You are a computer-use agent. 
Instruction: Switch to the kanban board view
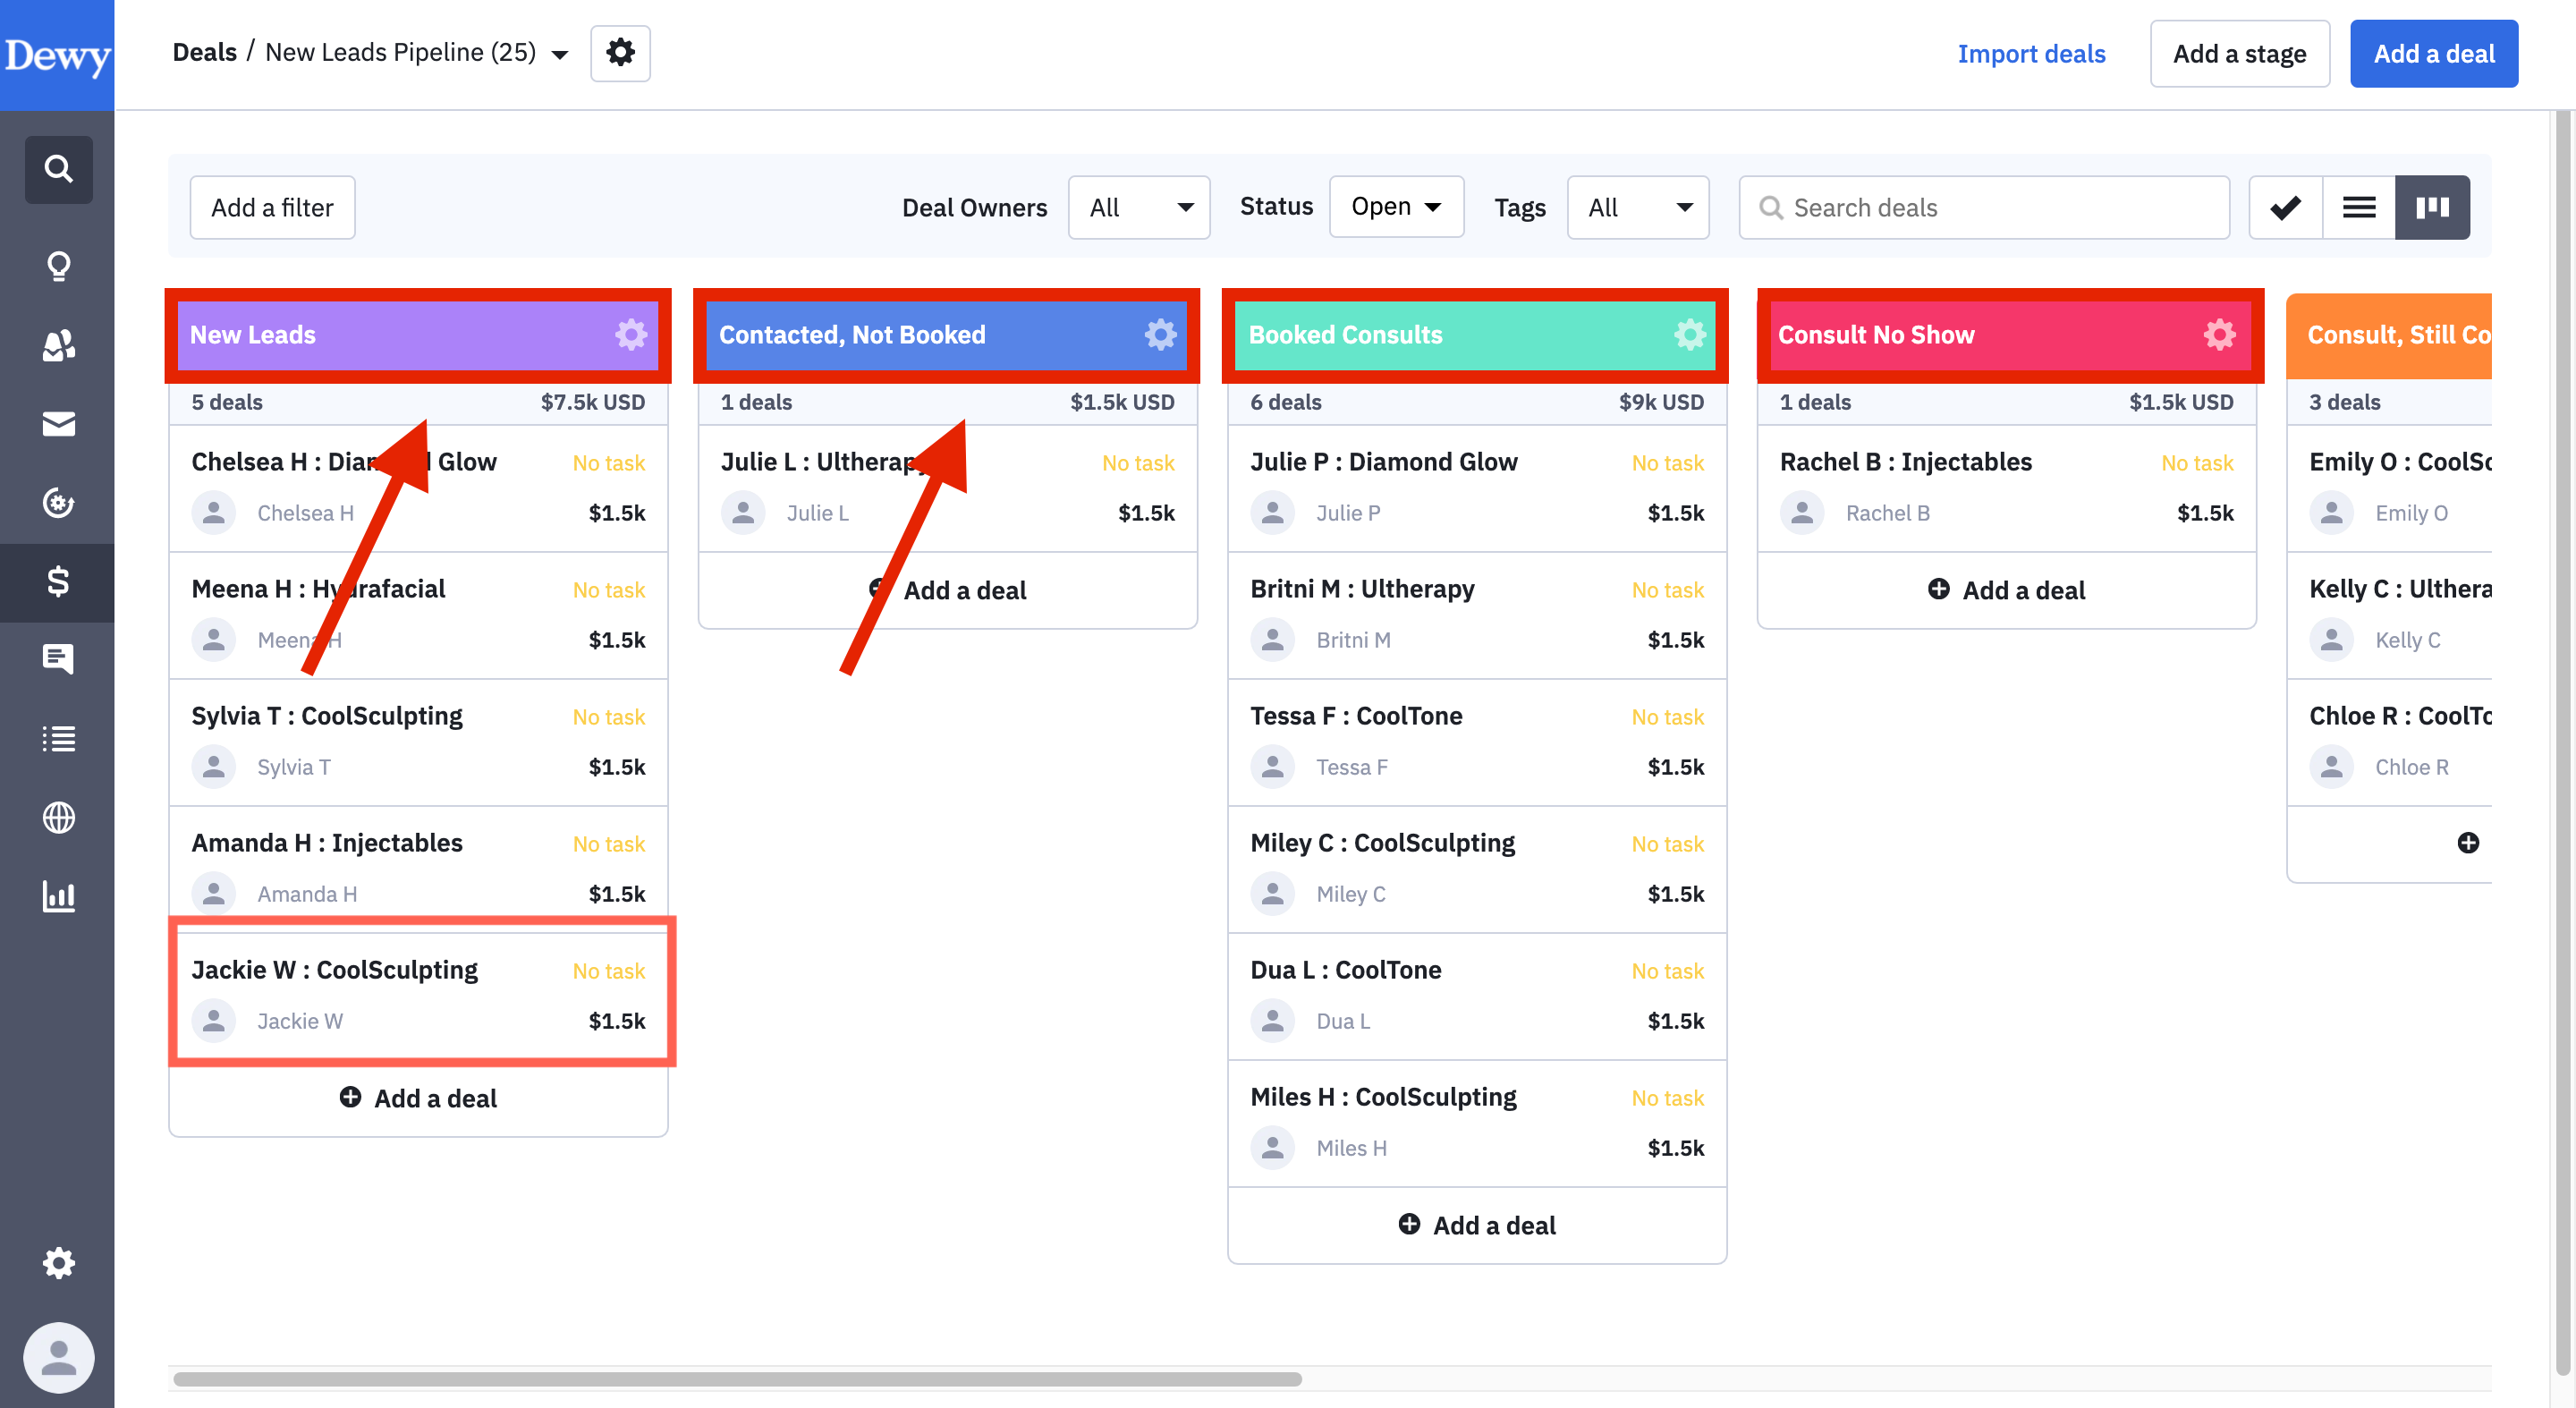2433,207
